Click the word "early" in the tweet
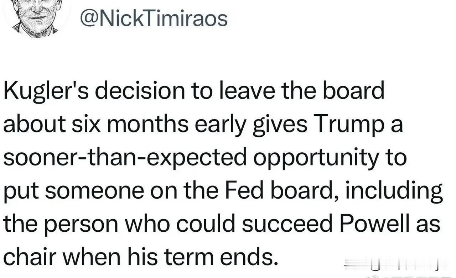 tap(220, 125)
